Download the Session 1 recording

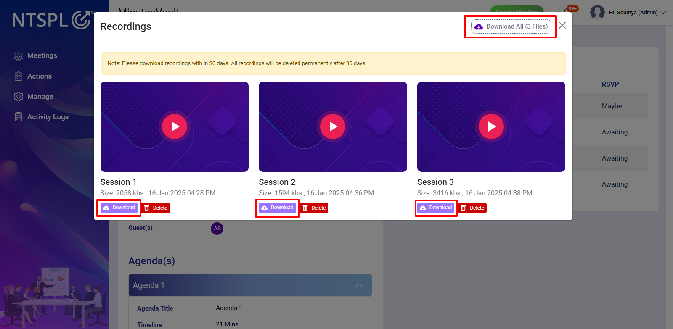pos(119,208)
